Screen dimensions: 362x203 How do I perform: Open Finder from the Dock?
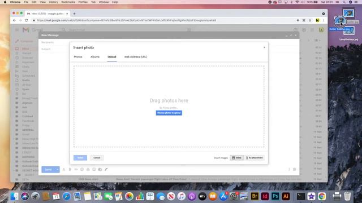point(14,196)
